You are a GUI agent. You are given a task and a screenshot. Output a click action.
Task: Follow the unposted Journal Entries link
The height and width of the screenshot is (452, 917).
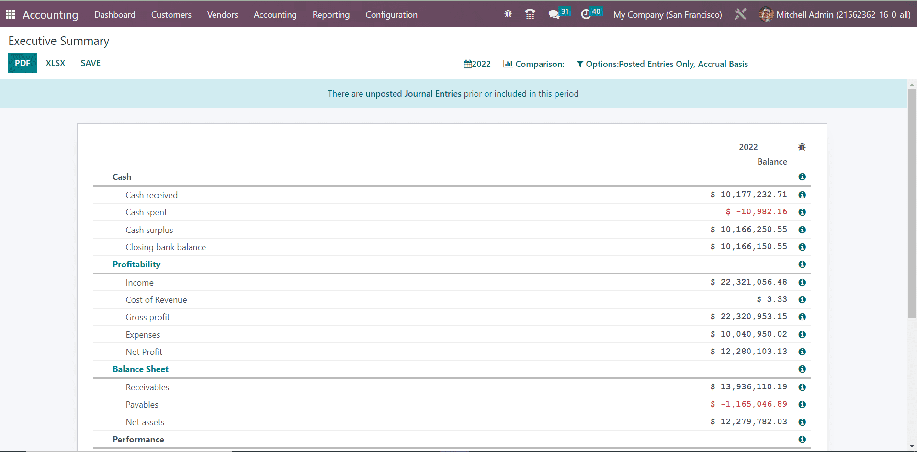(413, 94)
